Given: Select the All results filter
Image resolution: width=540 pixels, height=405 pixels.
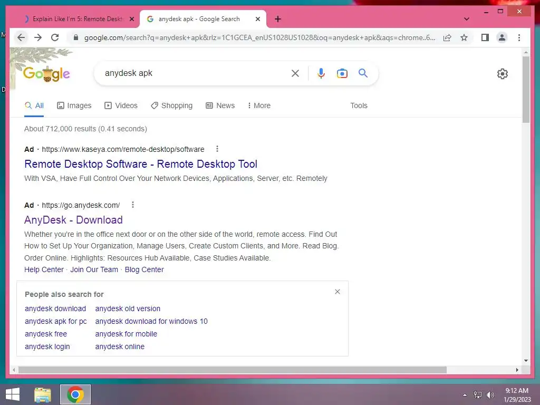Looking at the screenshot, I should (34, 105).
